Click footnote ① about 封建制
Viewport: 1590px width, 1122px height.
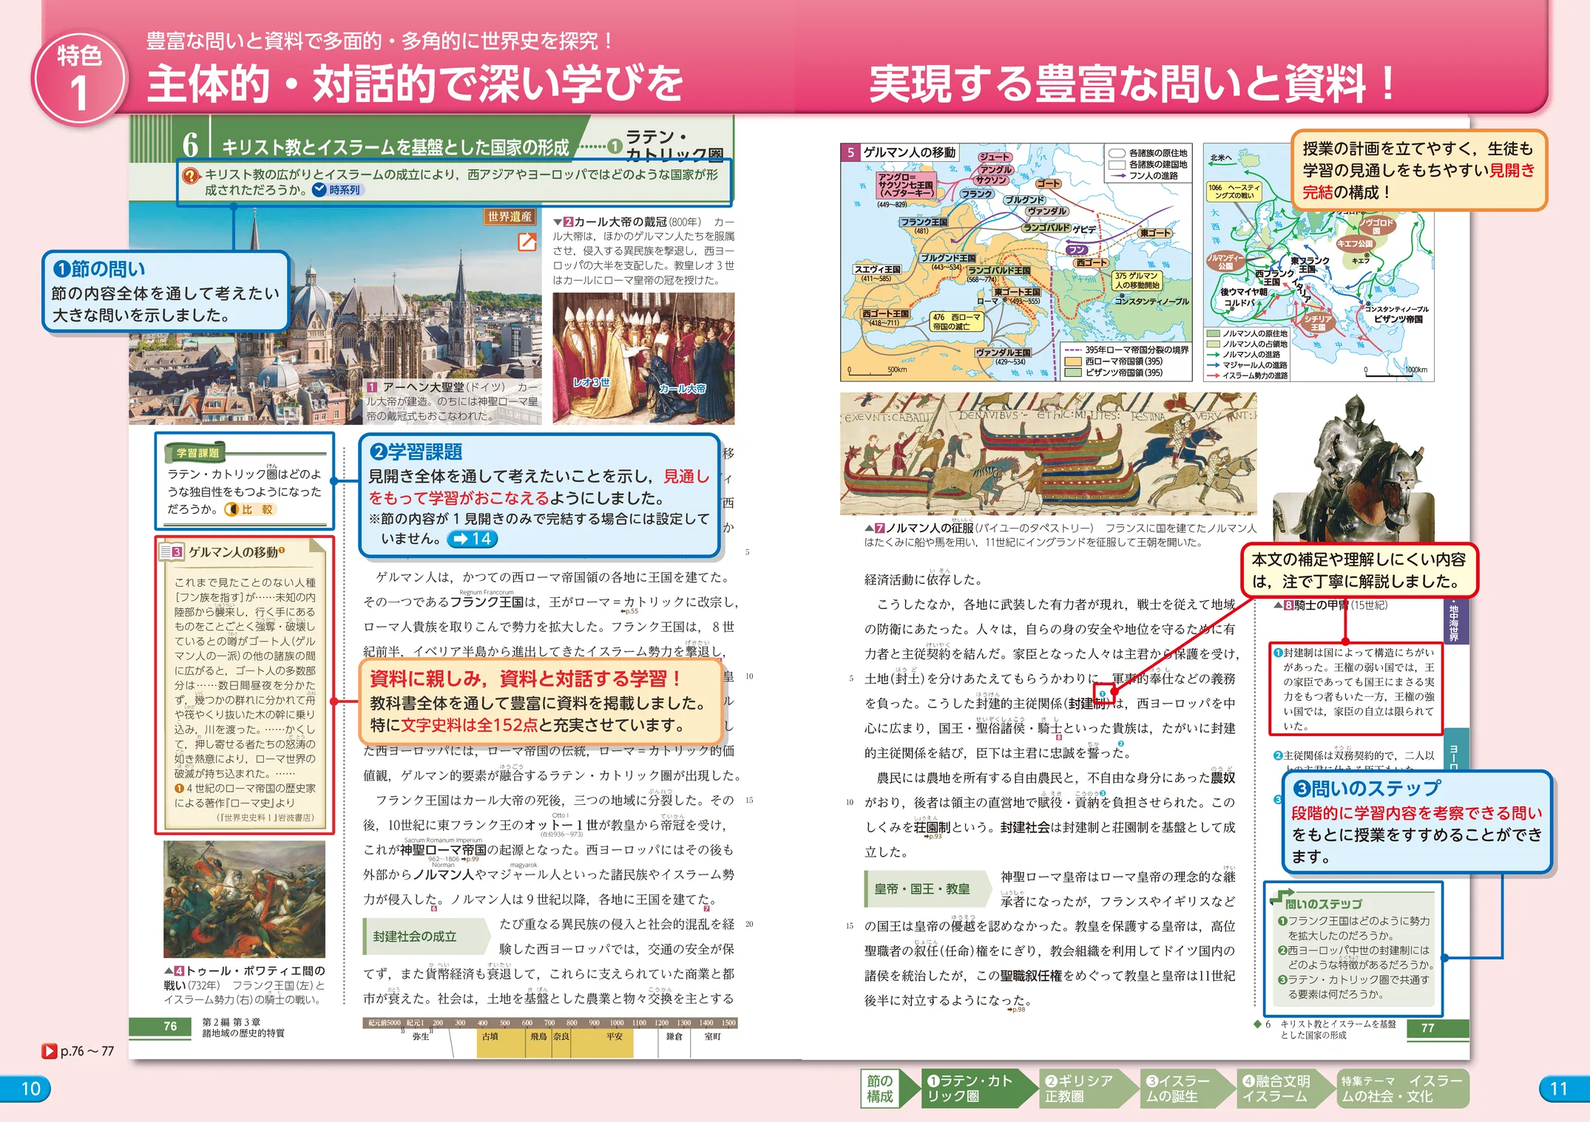(1355, 689)
